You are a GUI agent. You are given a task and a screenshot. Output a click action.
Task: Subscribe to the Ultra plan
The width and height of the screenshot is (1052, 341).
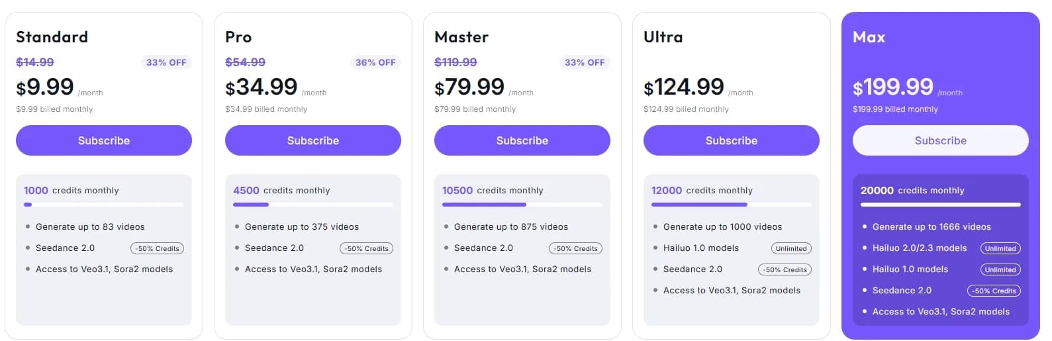[732, 140]
